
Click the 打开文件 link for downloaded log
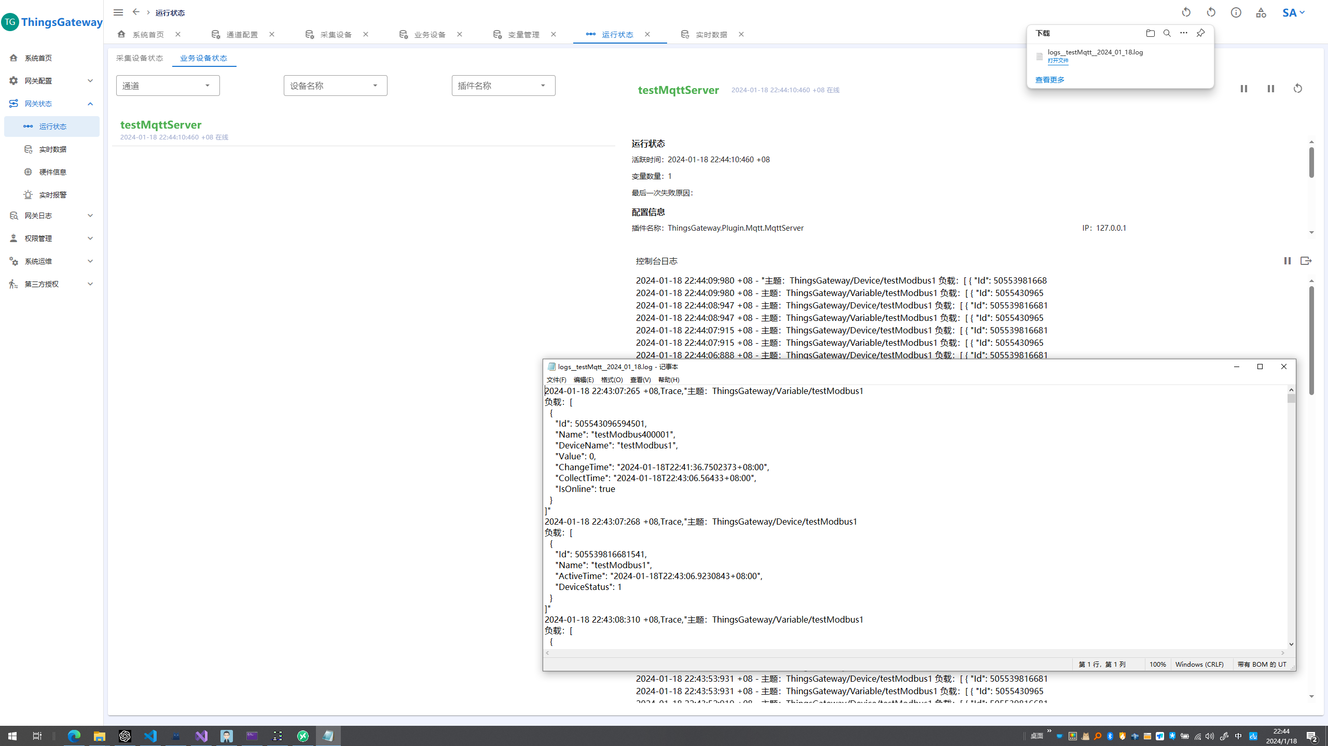(x=1058, y=61)
